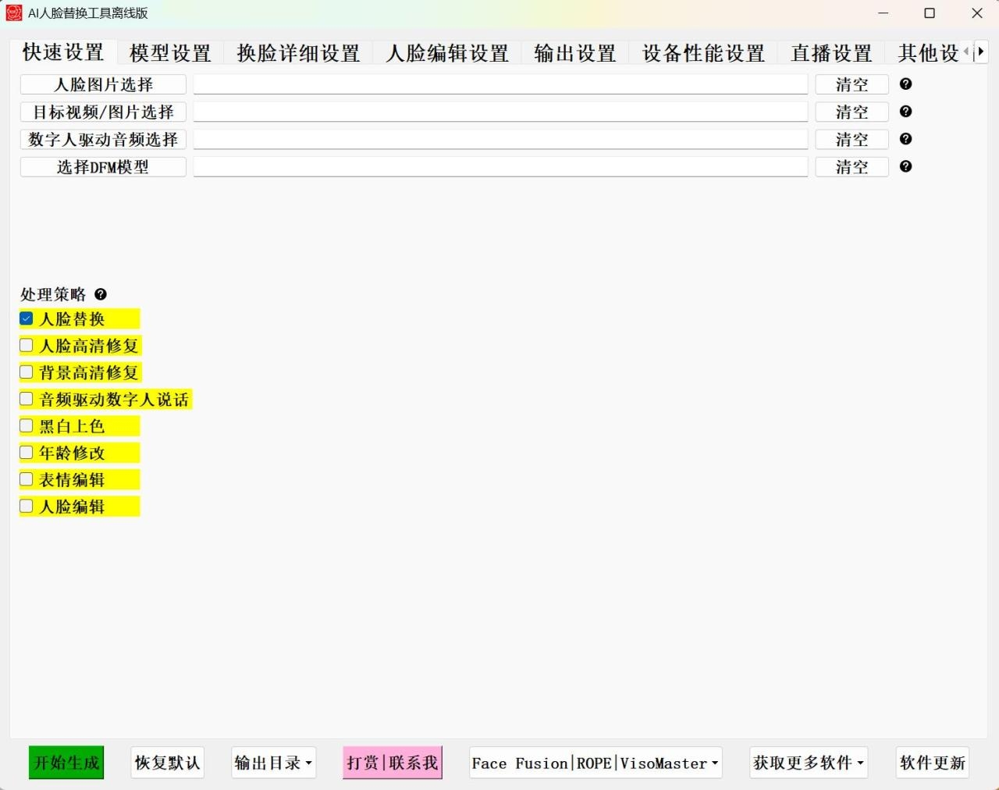Image resolution: width=999 pixels, height=790 pixels.
Task: Maximize the application window
Action: [x=930, y=12]
